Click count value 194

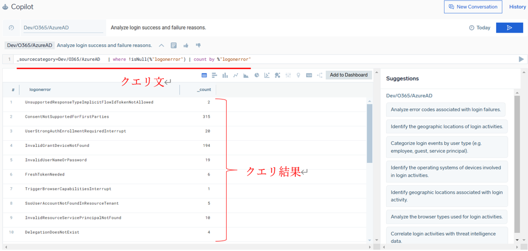pos(207,145)
